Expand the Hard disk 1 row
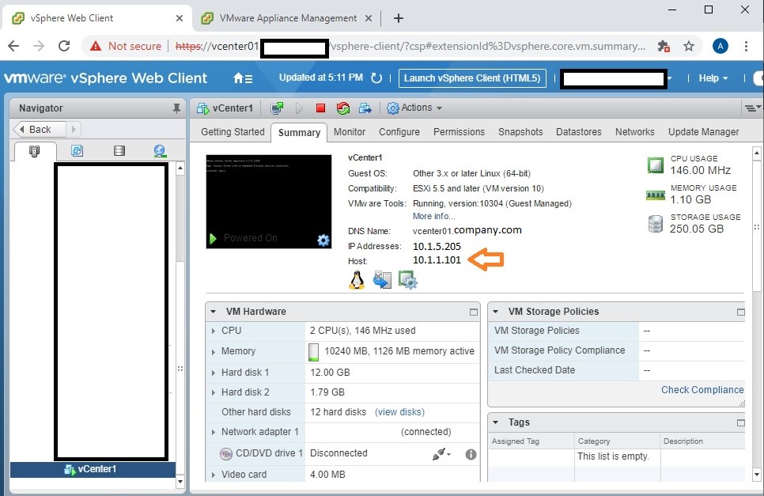764x496 pixels. tap(214, 373)
